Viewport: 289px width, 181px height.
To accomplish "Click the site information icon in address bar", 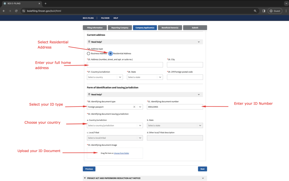I will [24, 11].
